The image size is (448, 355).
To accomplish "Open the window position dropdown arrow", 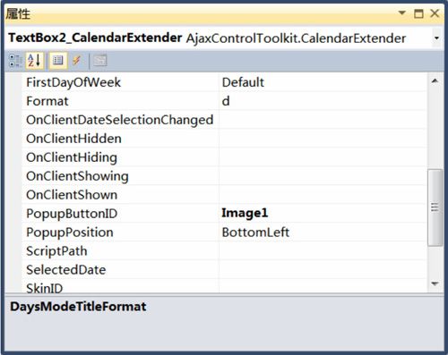I will click(402, 13).
